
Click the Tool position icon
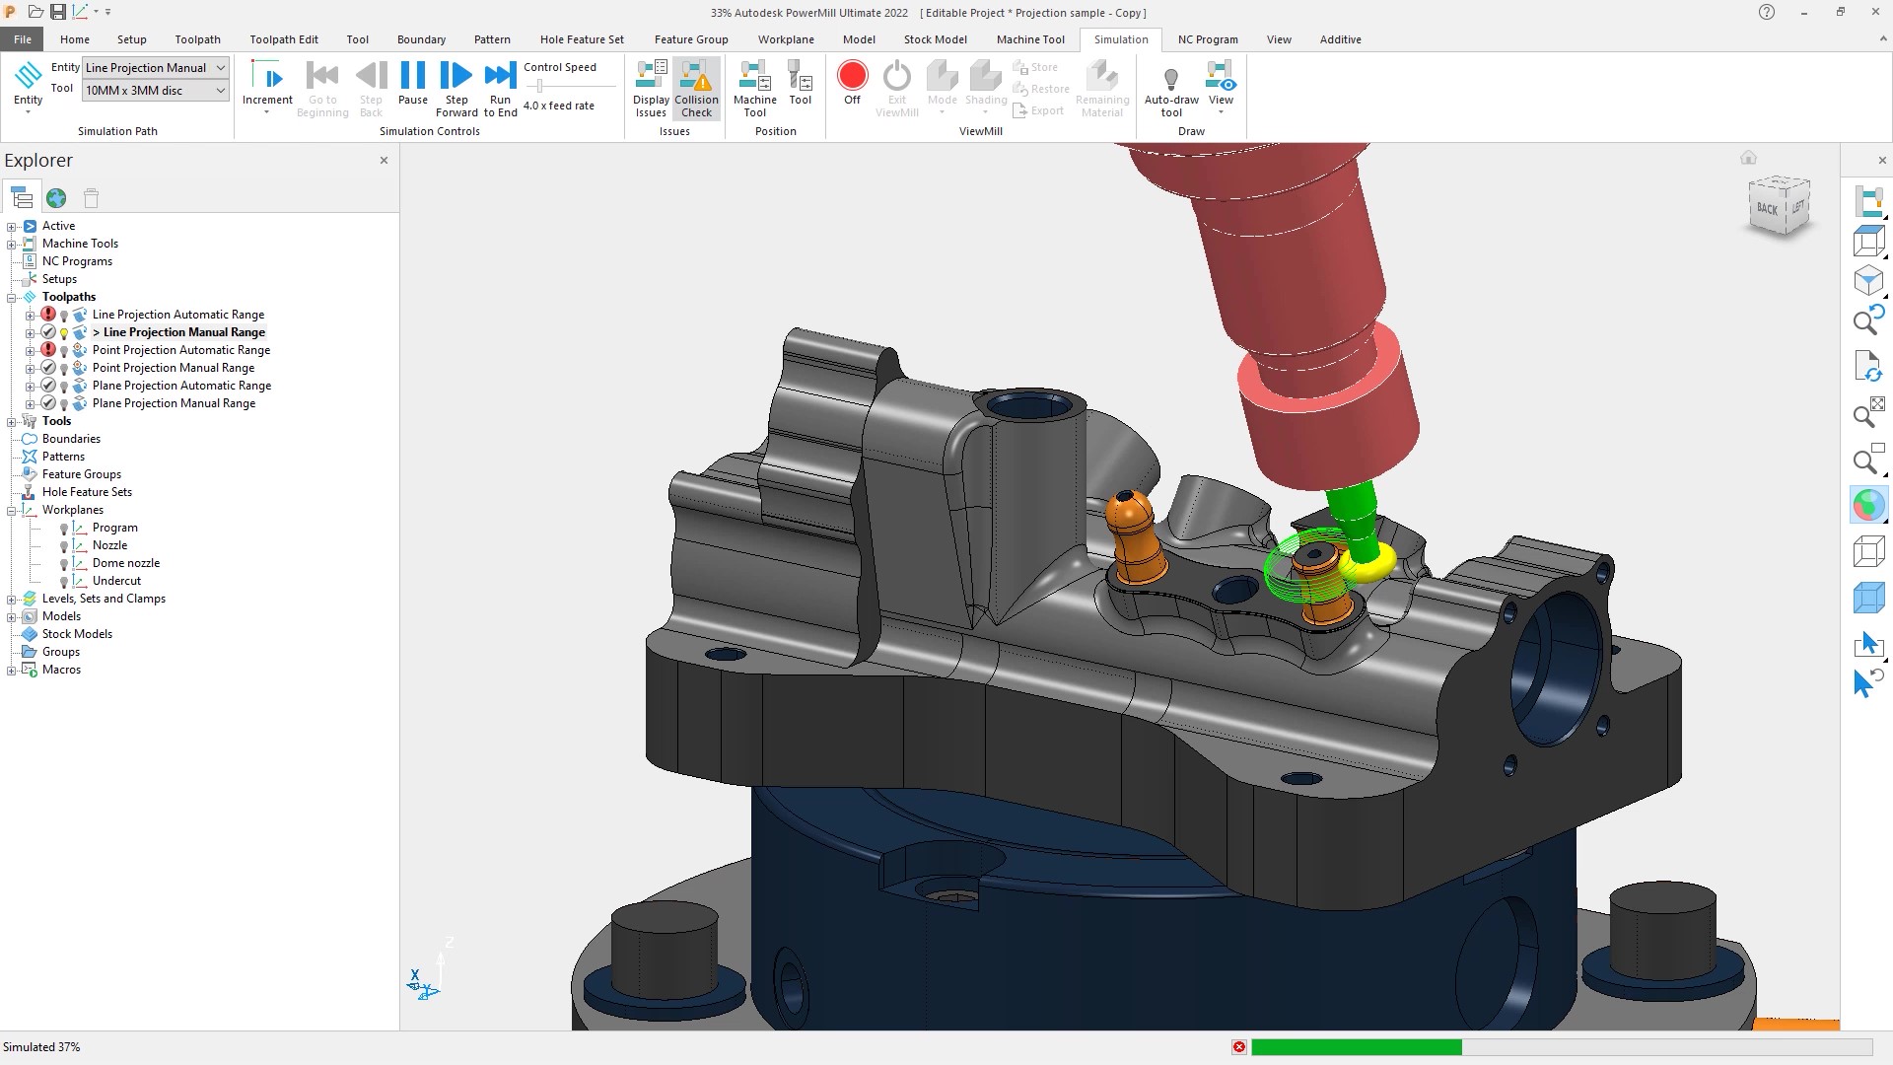click(801, 84)
